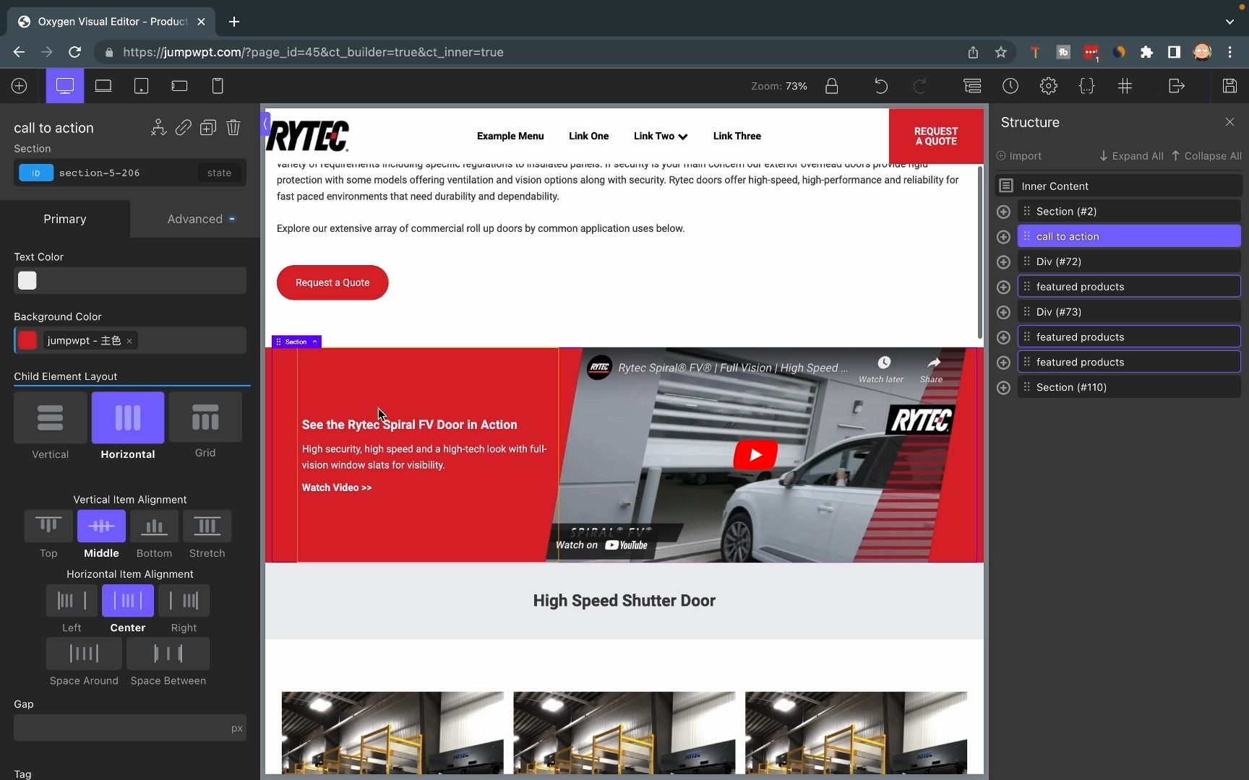The width and height of the screenshot is (1249, 780).
Task: Open Chrome extensions puzzle icon
Action: (1147, 52)
